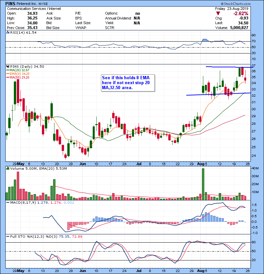264x274 pixels.
Task: Click the PINS ticker symbol title
Action: click(x=10, y=4)
